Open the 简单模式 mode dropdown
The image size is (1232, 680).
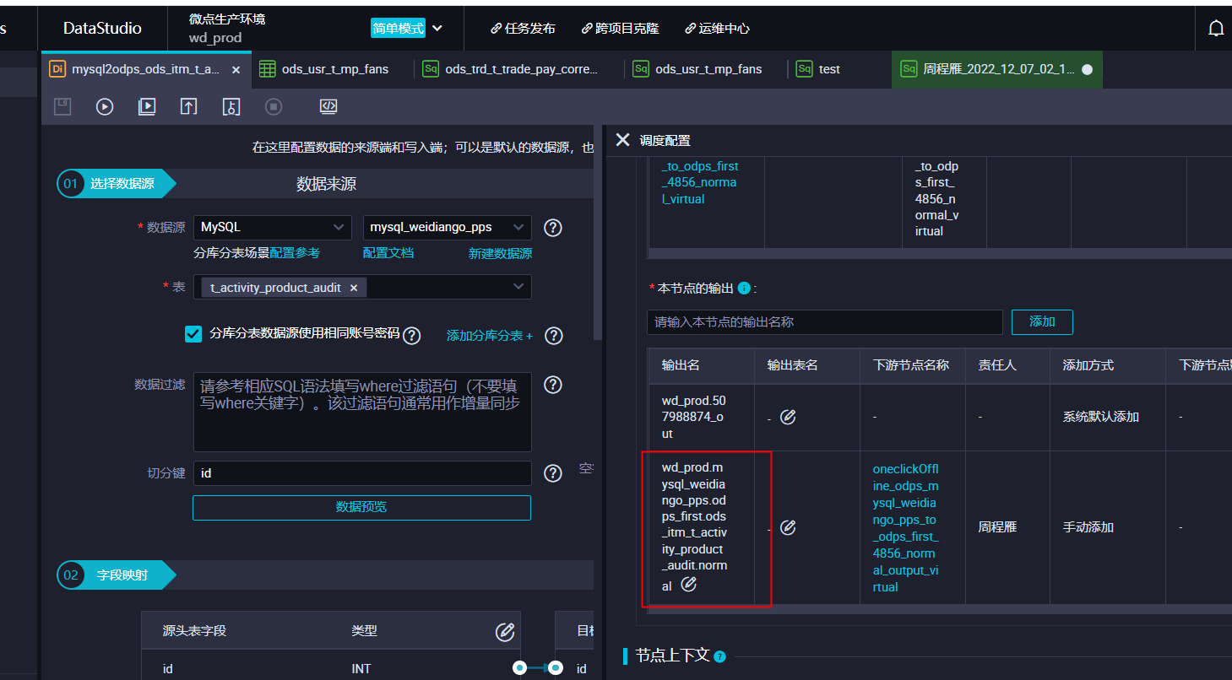pos(407,29)
